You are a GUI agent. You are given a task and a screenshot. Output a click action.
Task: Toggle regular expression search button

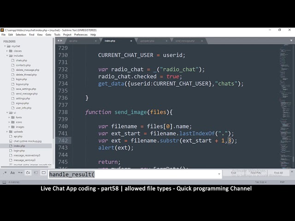5,173
